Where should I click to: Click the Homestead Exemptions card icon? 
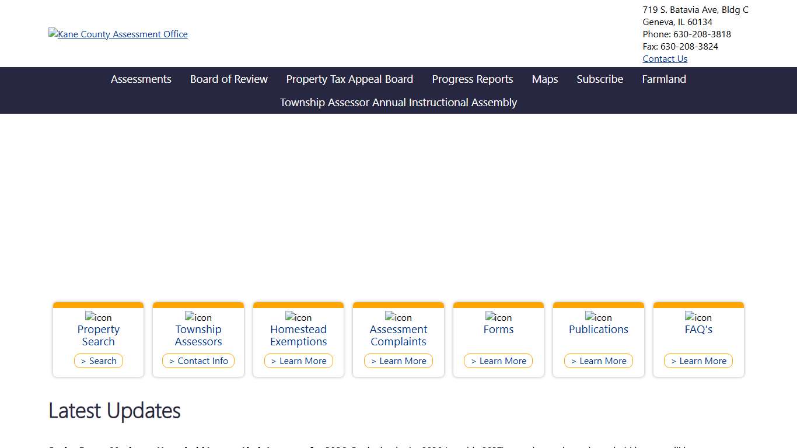tap(298, 317)
